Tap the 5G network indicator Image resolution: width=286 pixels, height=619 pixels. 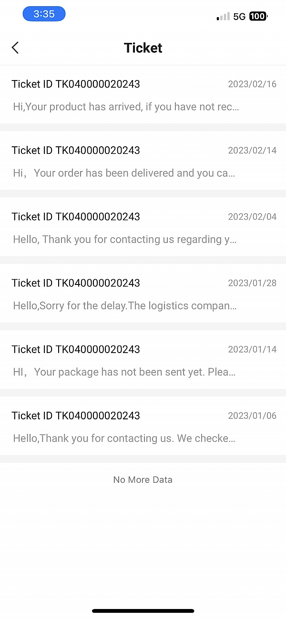[239, 17]
